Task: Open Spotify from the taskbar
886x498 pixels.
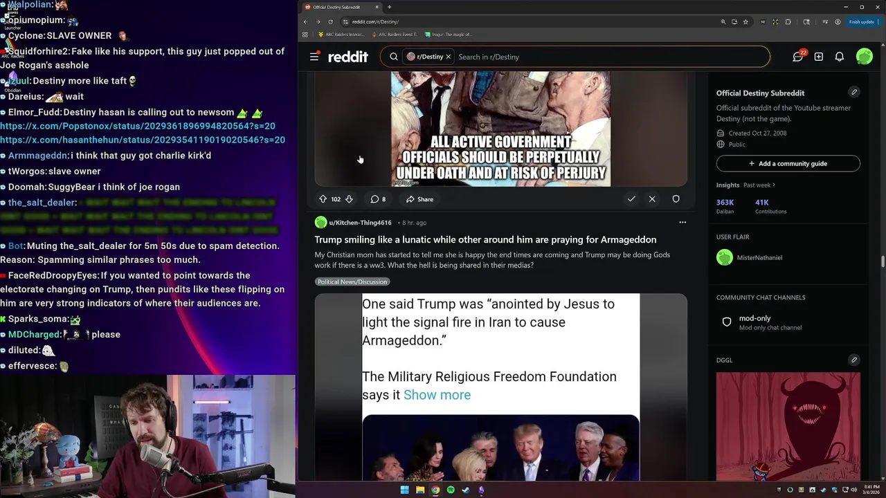Action: pos(451,490)
